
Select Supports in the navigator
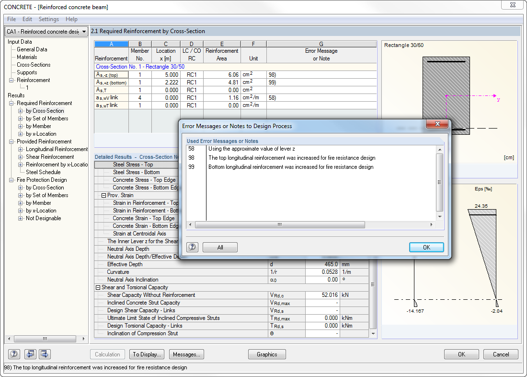pyautogui.click(x=27, y=72)
